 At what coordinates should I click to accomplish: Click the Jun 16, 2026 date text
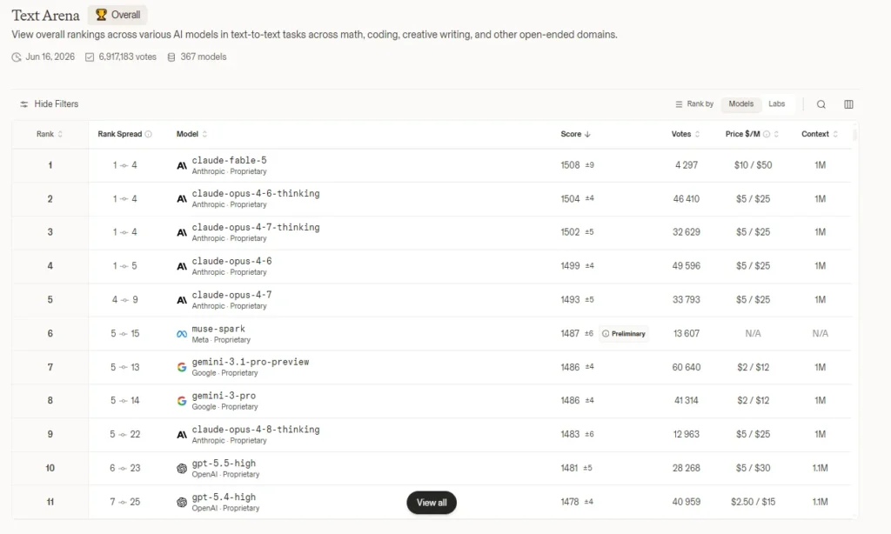[50, 57]
